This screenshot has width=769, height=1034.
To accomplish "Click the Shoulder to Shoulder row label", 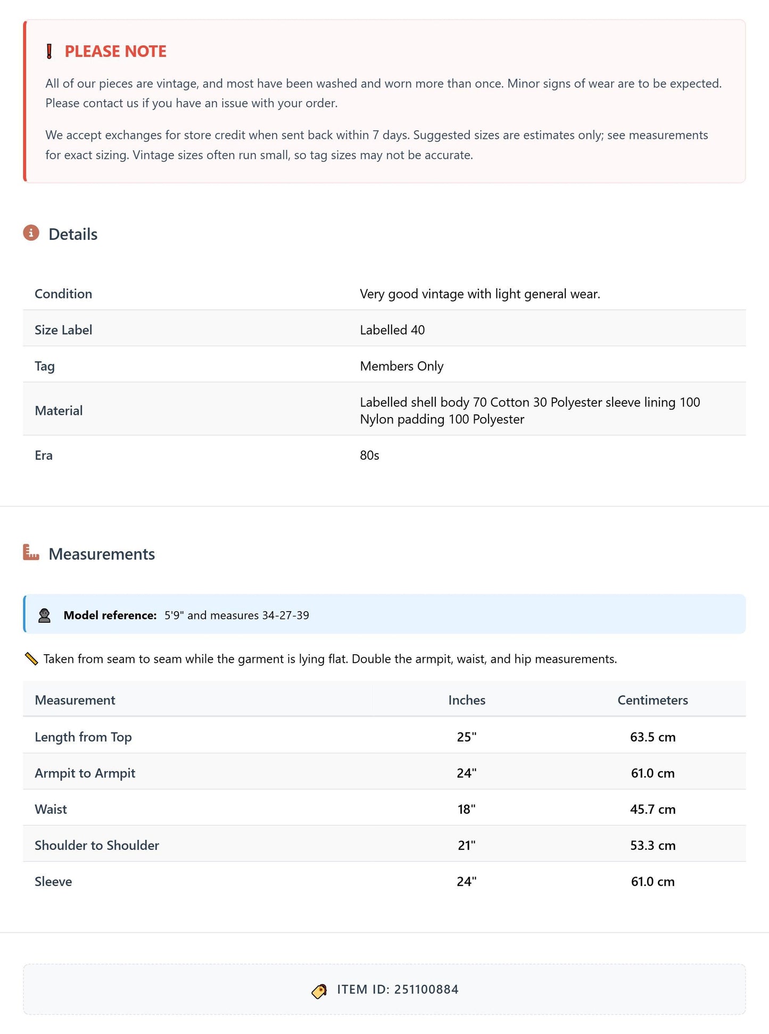I will [x=97, y=845].
